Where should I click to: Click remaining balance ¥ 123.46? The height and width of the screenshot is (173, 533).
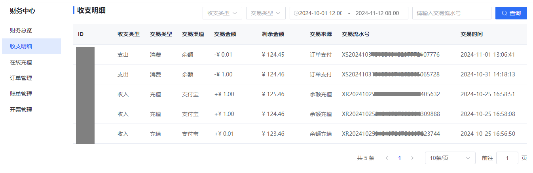pyautogui.click(x=273, y=134)
